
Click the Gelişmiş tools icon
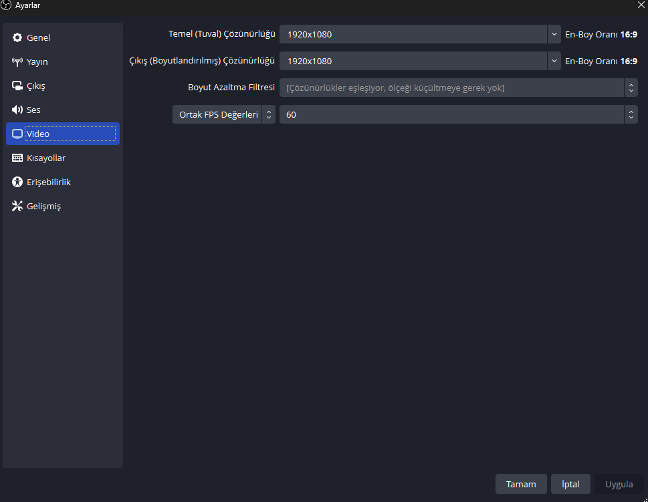[17, 206]
